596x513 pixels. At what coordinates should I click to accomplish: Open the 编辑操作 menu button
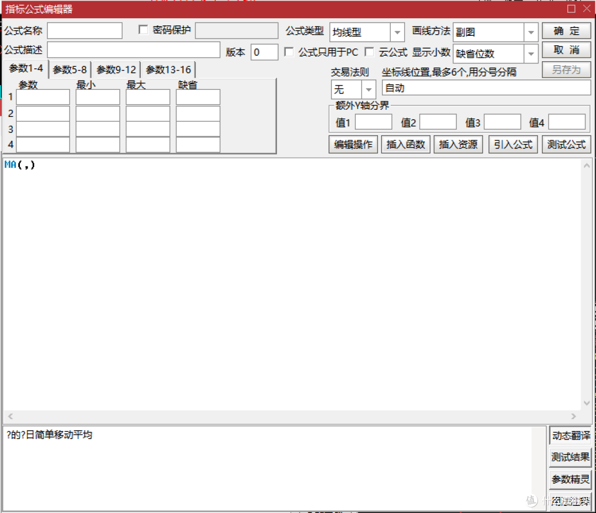tap(353, 145)
